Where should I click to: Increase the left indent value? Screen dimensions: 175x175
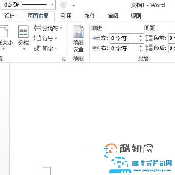(140, 36)
